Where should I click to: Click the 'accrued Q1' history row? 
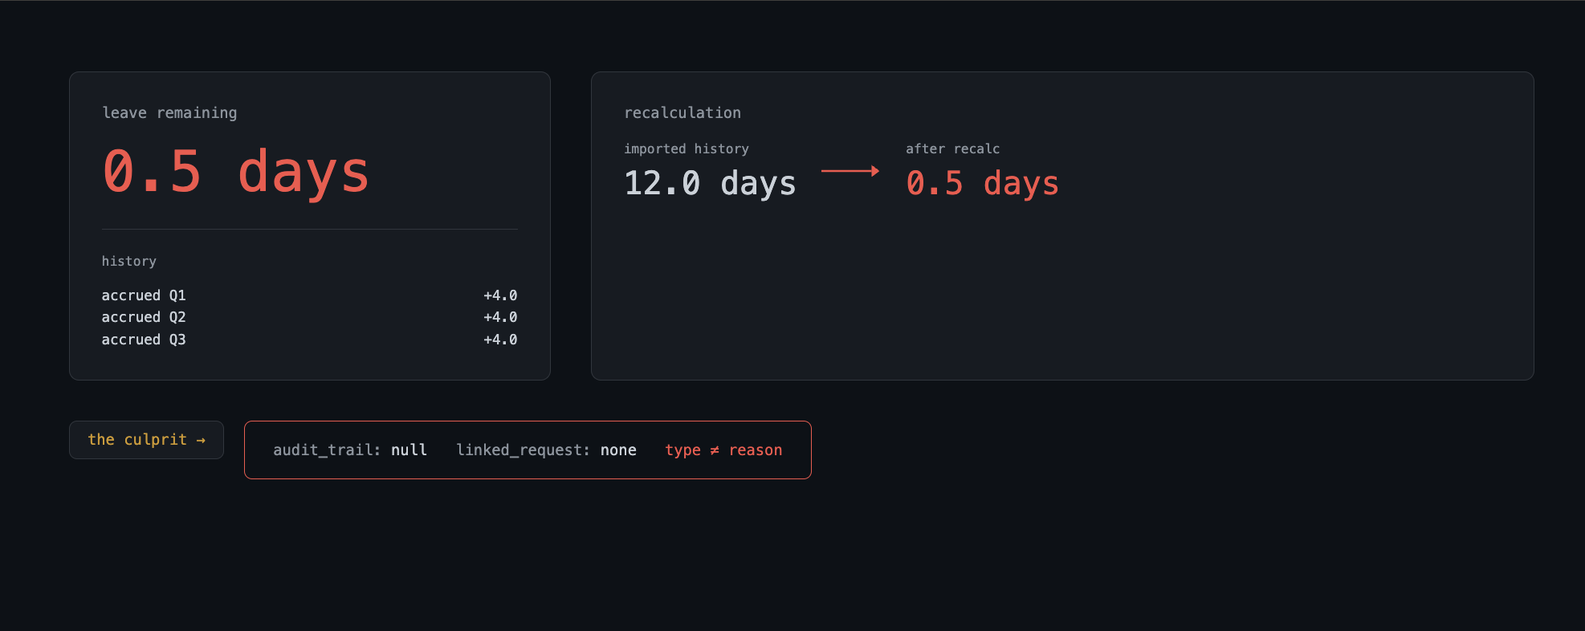click(310, 295)
